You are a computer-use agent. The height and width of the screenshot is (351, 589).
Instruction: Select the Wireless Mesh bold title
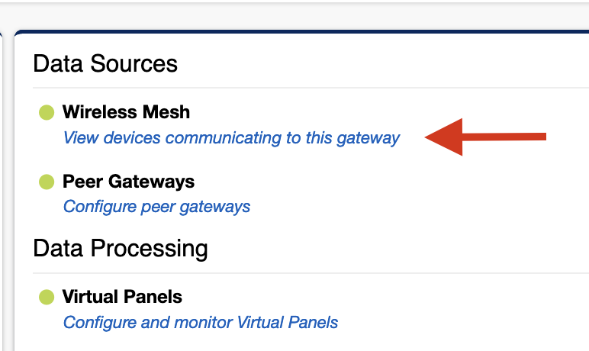[x=126, y=112]
